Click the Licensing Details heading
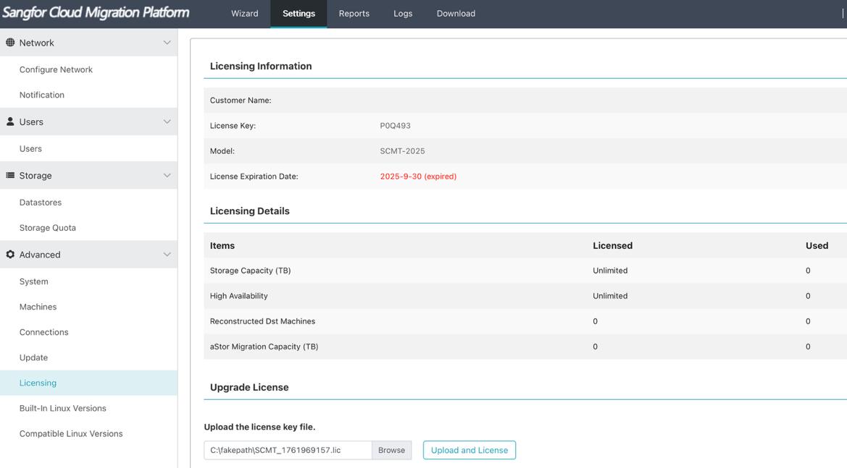 [x=249, y=210]
